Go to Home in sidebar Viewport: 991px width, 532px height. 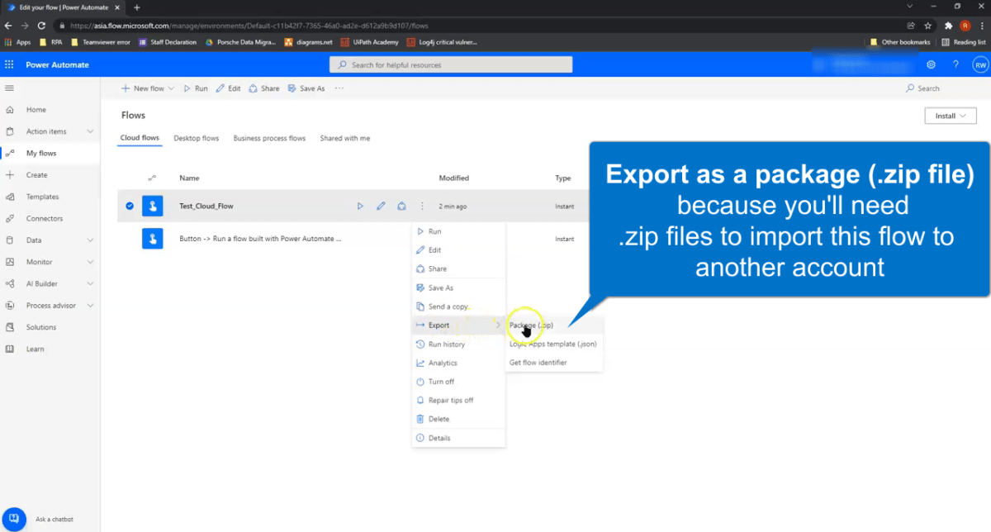[x=36, y=110]
